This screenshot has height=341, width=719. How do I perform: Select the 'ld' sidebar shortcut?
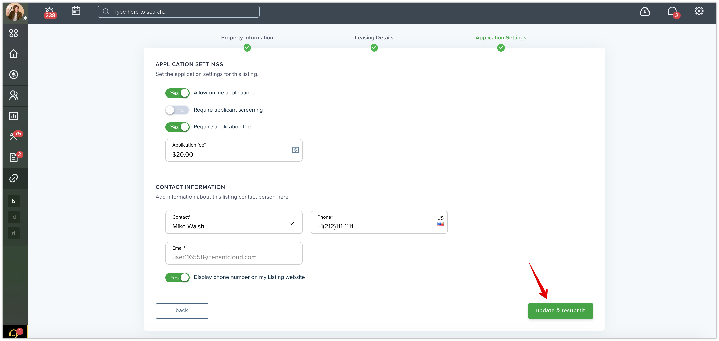click(x=14, y=217)
